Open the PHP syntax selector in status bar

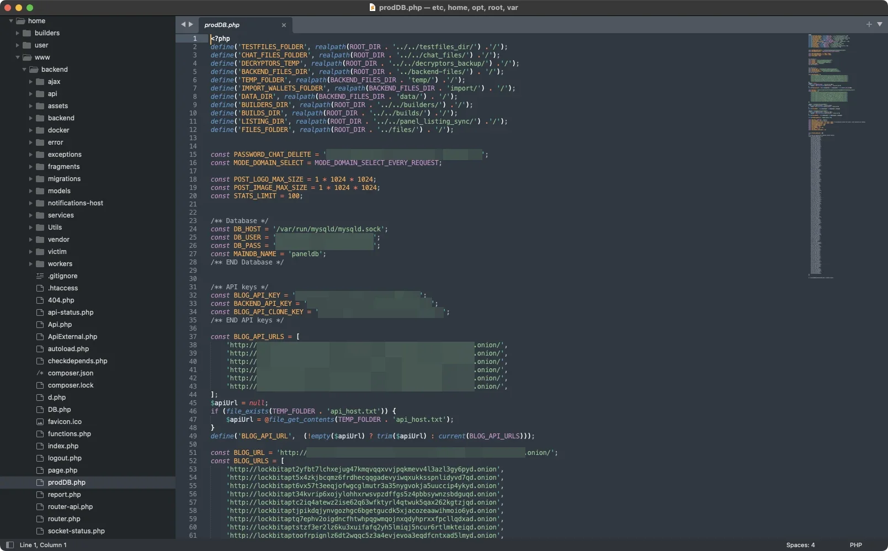(857, 545)
